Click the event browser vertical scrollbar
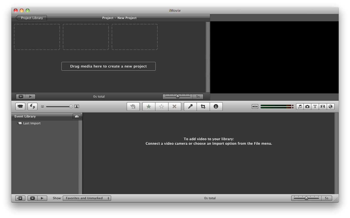350x218 pixels. pos(336,153)
